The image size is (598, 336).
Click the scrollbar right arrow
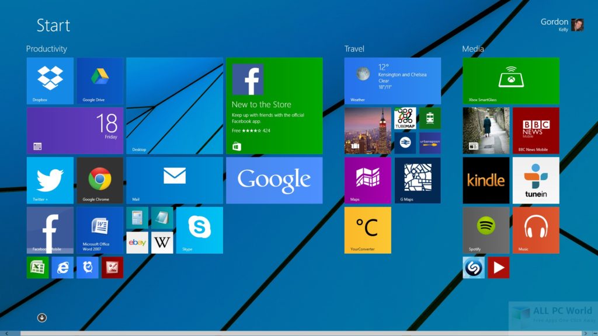click(x=585, y=333)
